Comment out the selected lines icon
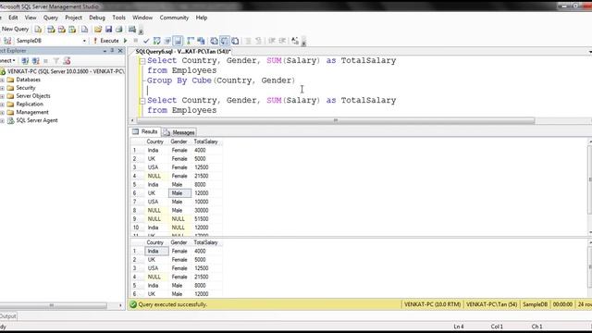 tap(248, 41)
